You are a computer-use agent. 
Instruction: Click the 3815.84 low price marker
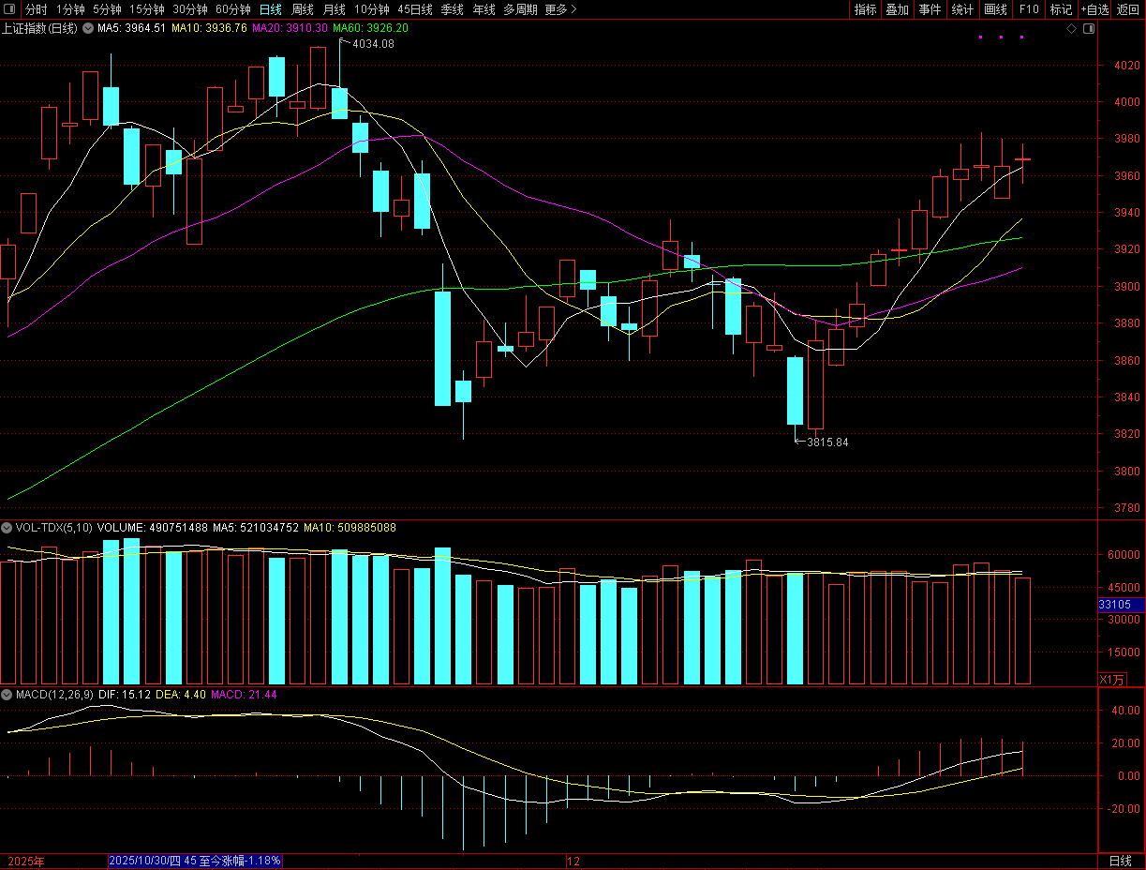[826, 442]
